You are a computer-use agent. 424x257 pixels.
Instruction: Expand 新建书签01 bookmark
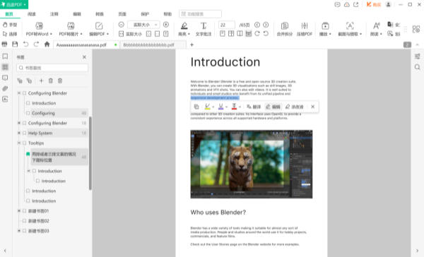point(19,211)
